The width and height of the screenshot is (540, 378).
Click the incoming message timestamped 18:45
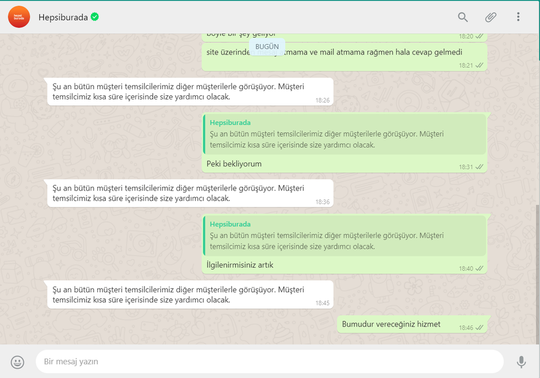click(x=190, y=294)
